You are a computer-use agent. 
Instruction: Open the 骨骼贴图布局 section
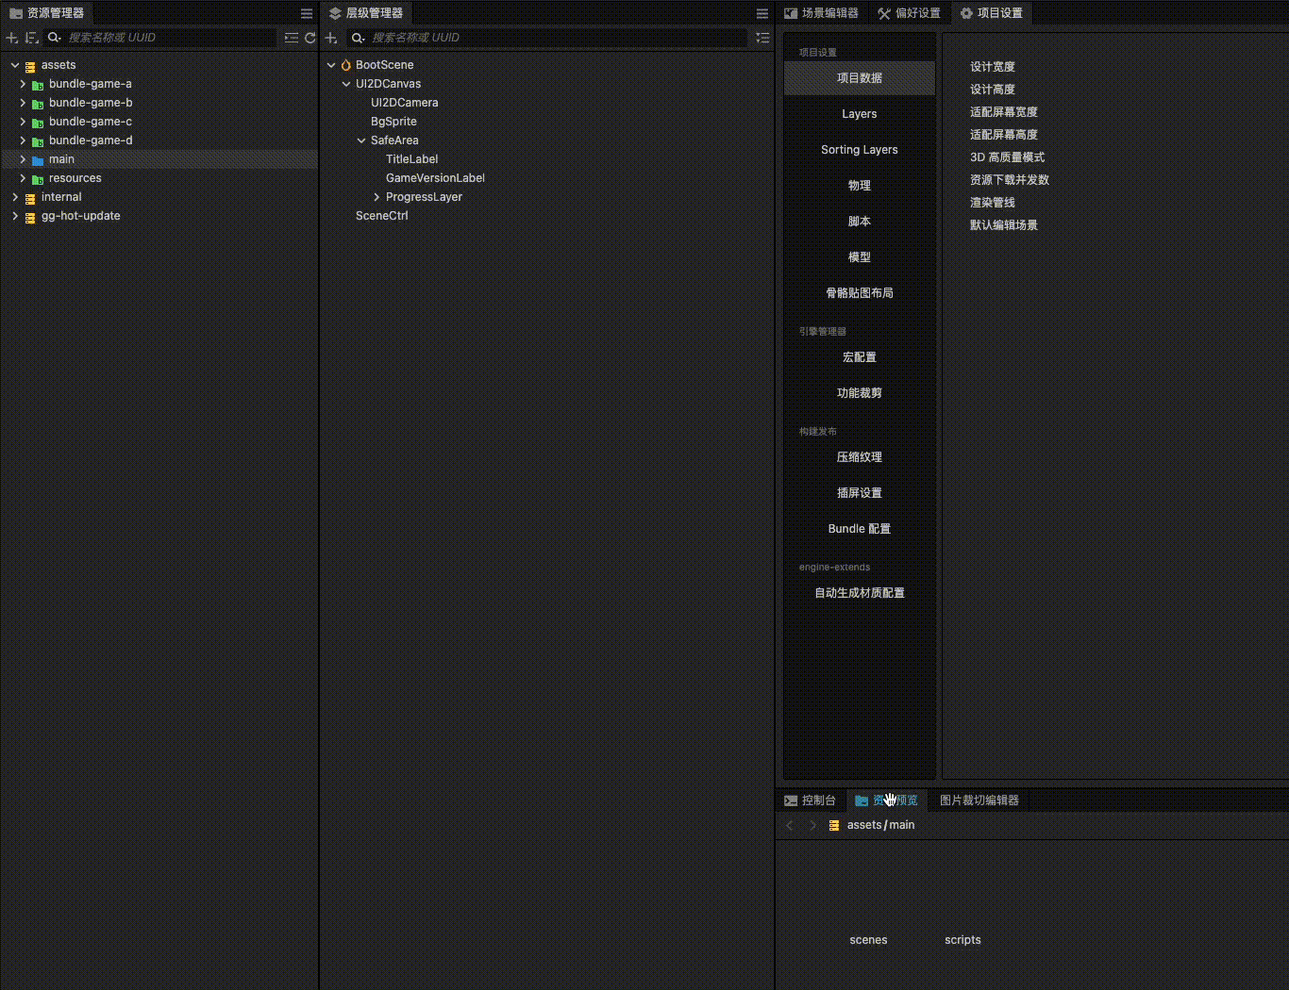click(x=860, y=293)
